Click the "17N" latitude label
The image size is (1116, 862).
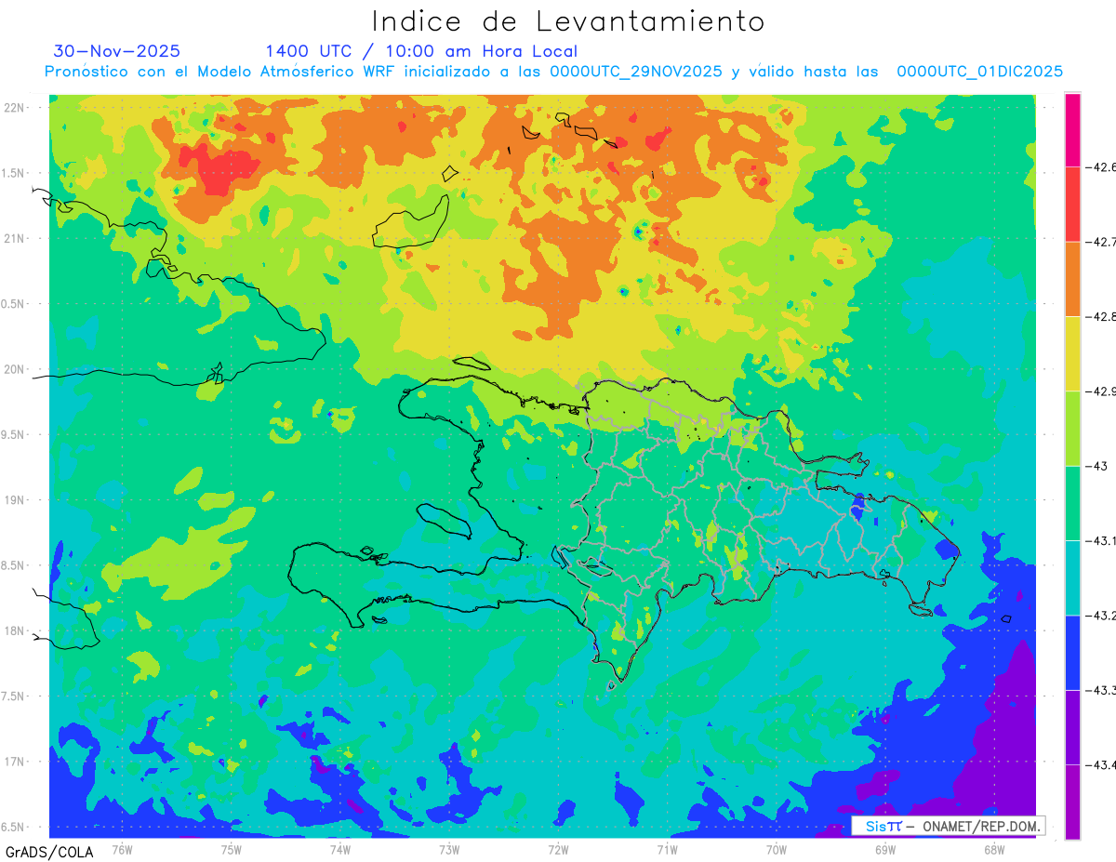tap(15, 762)
